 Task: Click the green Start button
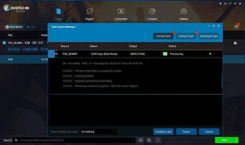pos(224,140)
